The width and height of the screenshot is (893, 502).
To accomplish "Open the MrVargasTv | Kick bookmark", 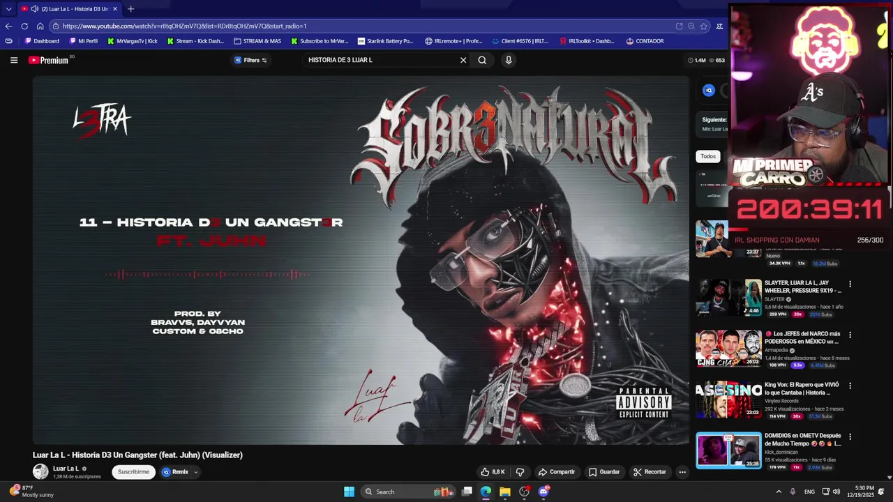I will click(133, 41).
